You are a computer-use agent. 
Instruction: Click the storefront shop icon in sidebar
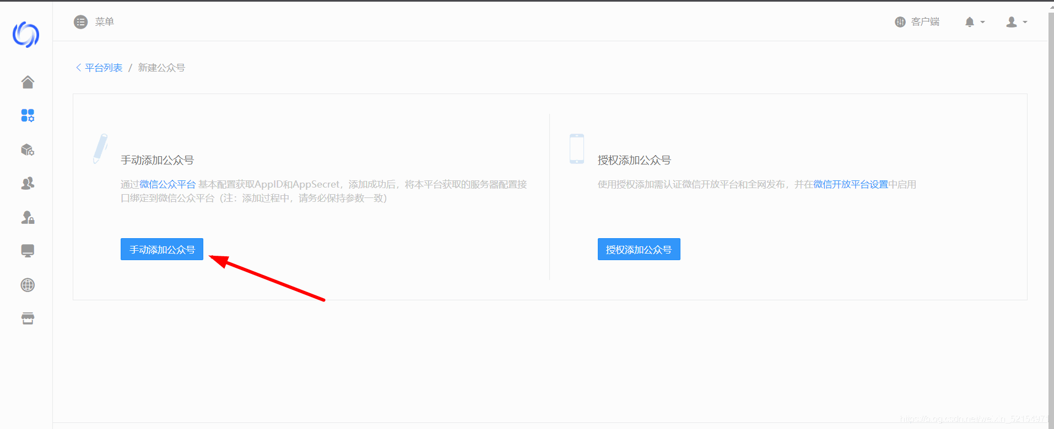pos(28,318)
